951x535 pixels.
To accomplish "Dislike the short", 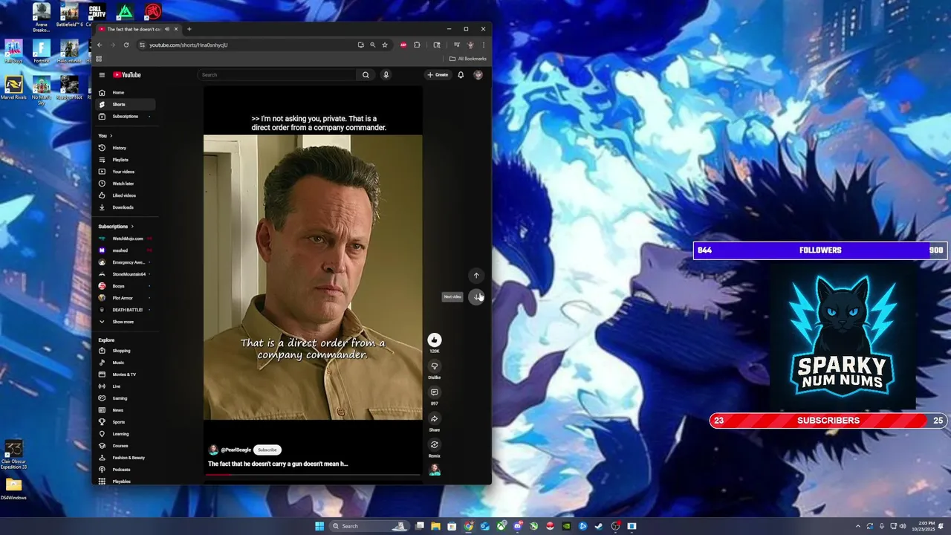I will (x=435, y=366).
